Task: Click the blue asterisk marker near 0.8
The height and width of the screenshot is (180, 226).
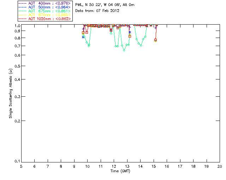Action: pyautogui.click(x=83, y=37)
